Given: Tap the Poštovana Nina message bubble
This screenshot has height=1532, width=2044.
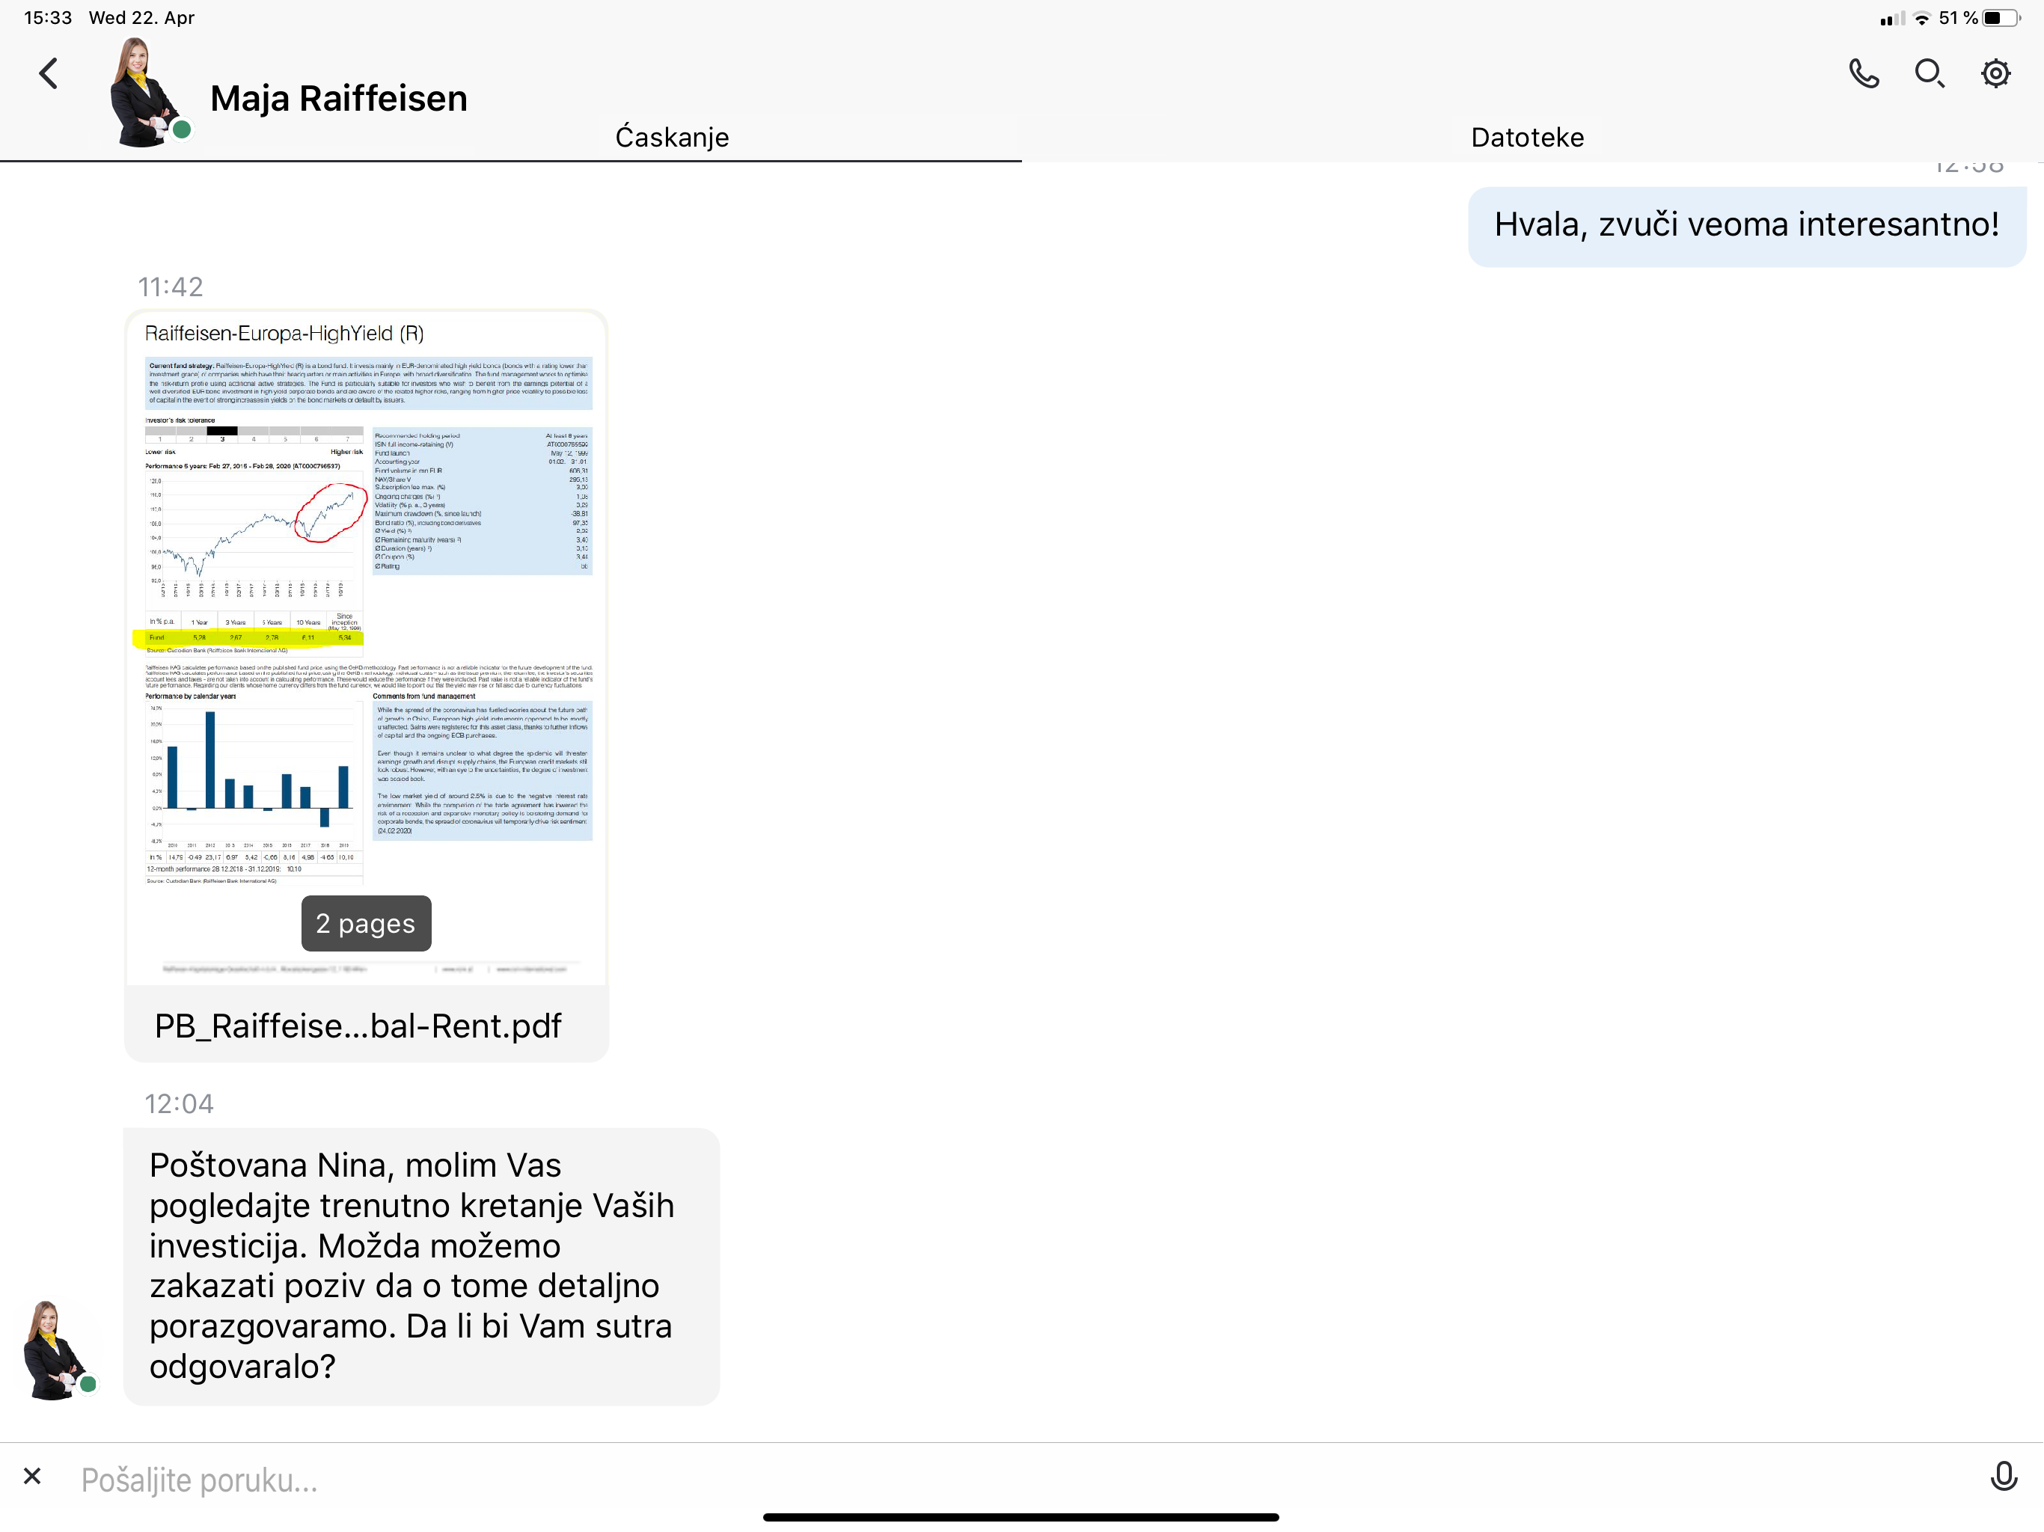Looking at the screenshot, I should click(x=421, y=1266).
